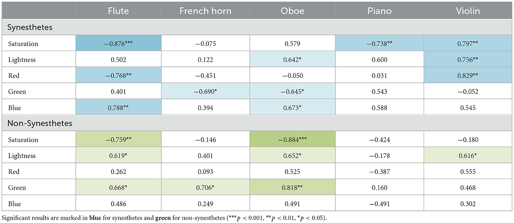
Task: Click the −0.759** Flute saturation cell
Action: 118,140
